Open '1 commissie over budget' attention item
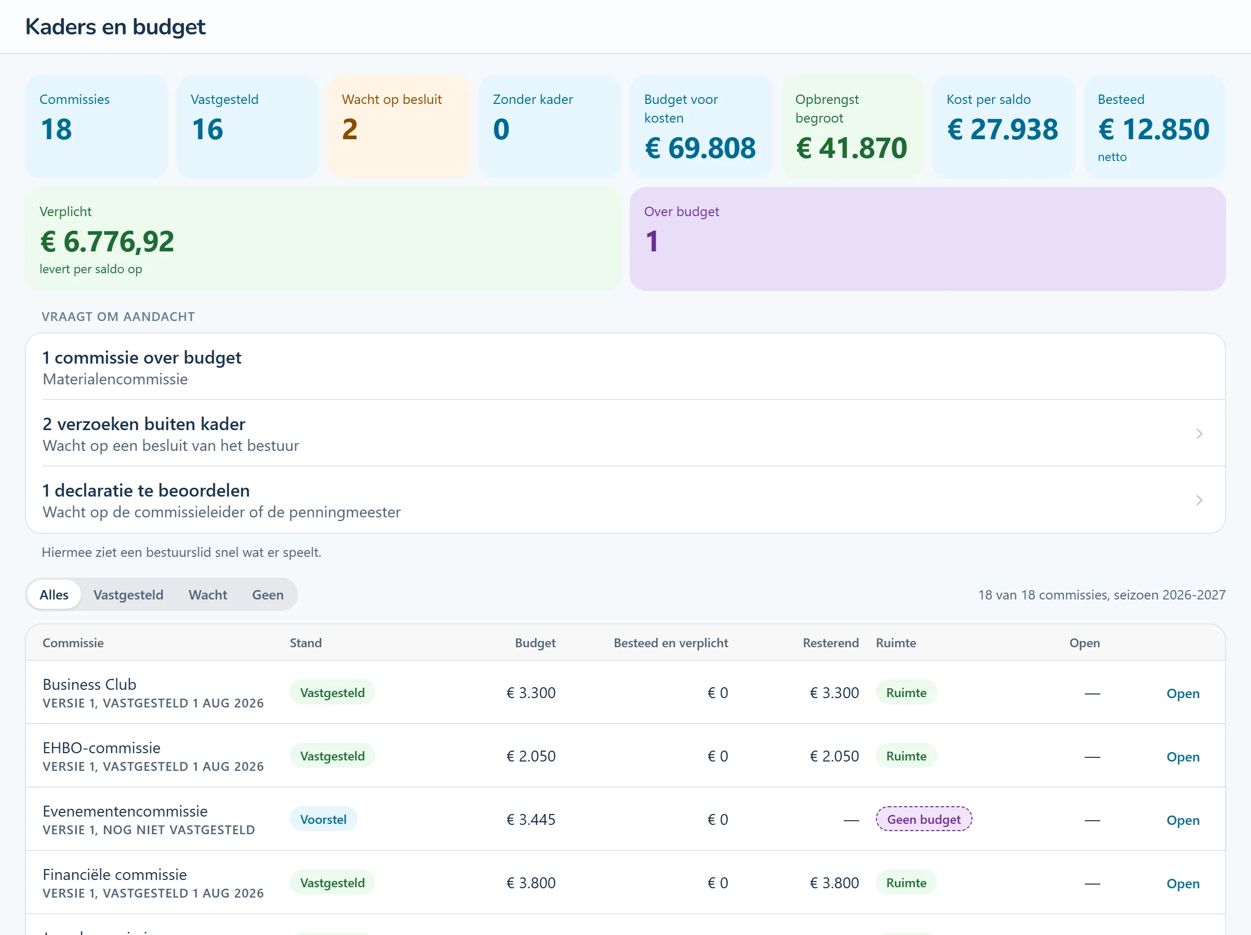 (x=625, y=367)
